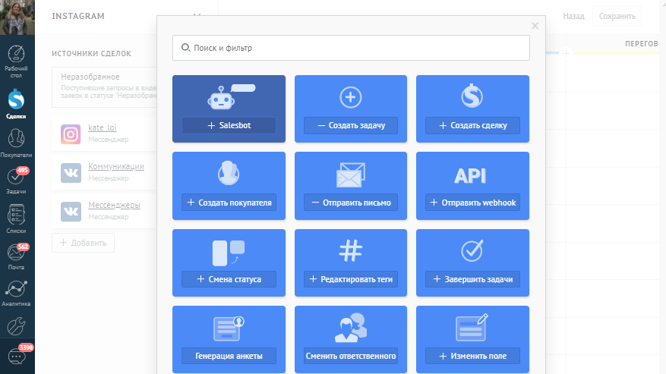
Task: Open the kate_loi Instagram source link
Action: pos(103,127)
